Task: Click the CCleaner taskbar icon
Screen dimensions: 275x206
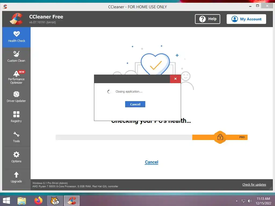Action: click(x=71, y=201)
